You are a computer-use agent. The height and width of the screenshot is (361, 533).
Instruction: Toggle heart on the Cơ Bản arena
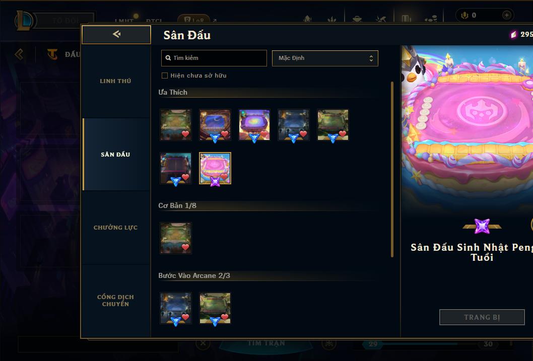[x=185, y=247]
